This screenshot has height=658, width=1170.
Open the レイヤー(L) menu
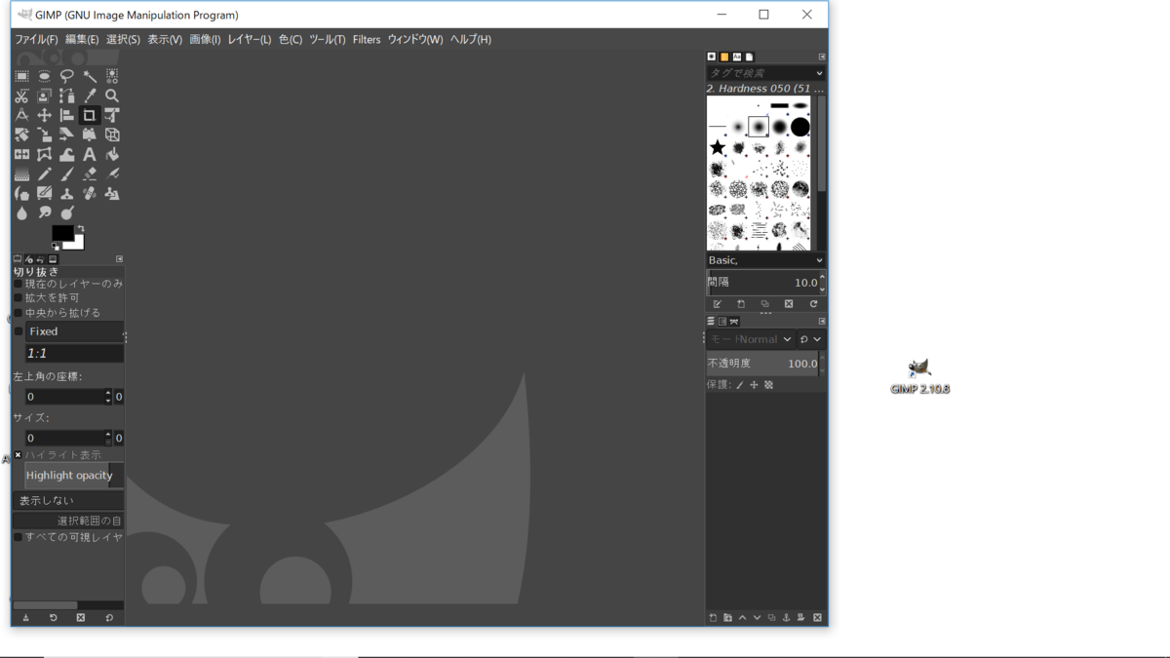pyautogui.click(x=250, y=39)
